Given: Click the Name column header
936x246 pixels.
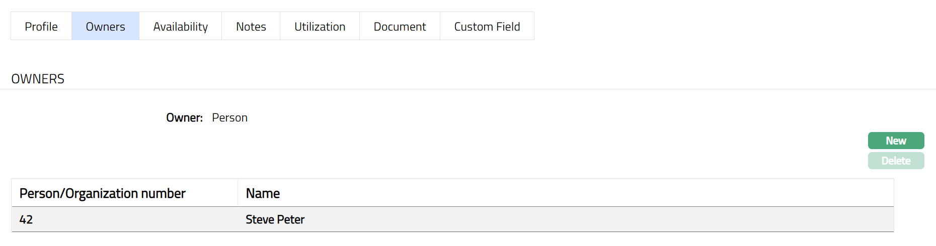Looking at the screenshot, I should pos(263,193).
